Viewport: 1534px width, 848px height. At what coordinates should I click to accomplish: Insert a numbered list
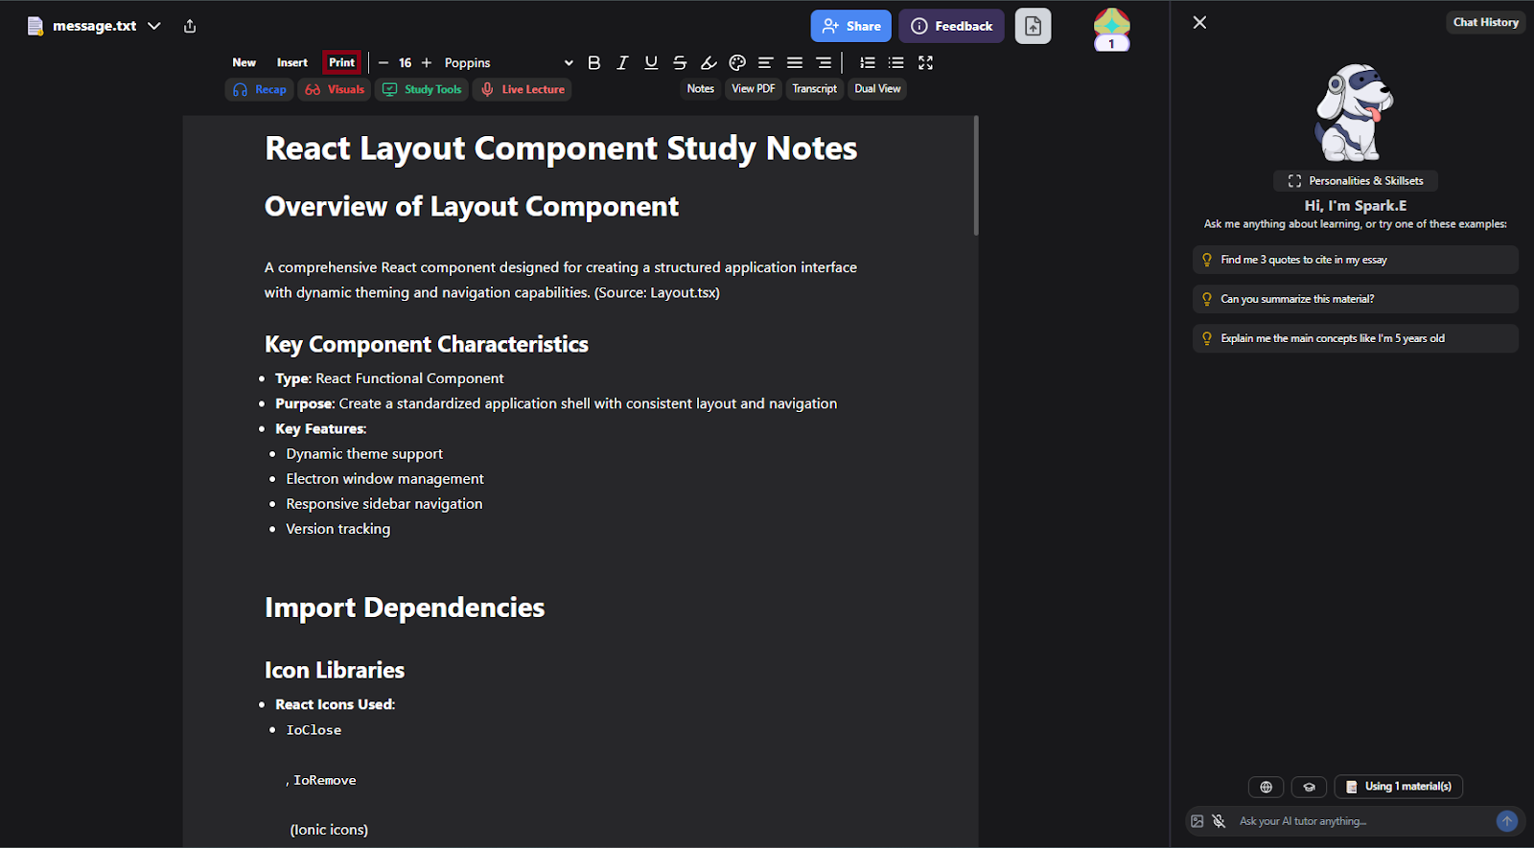pos(868,63)
